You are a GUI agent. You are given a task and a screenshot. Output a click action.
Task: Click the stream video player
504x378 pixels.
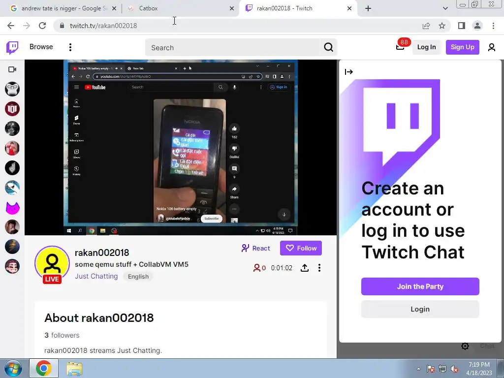pos(181,148)
